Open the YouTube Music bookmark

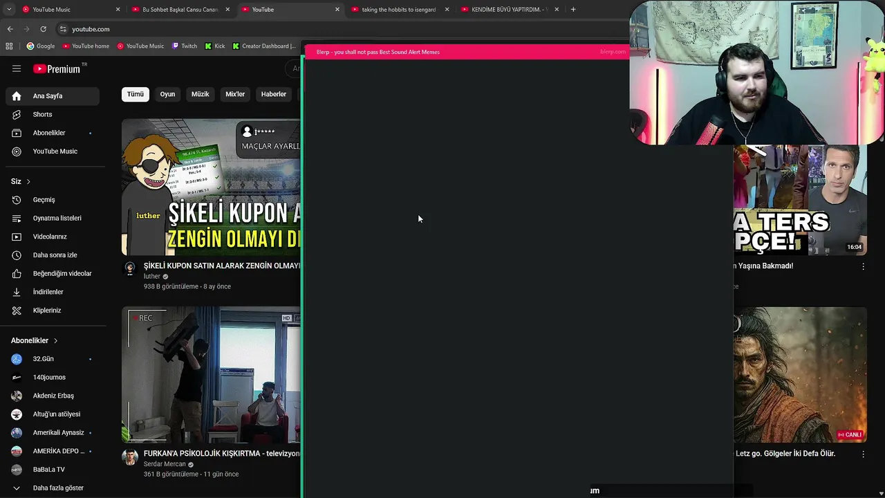coord(140,46)
